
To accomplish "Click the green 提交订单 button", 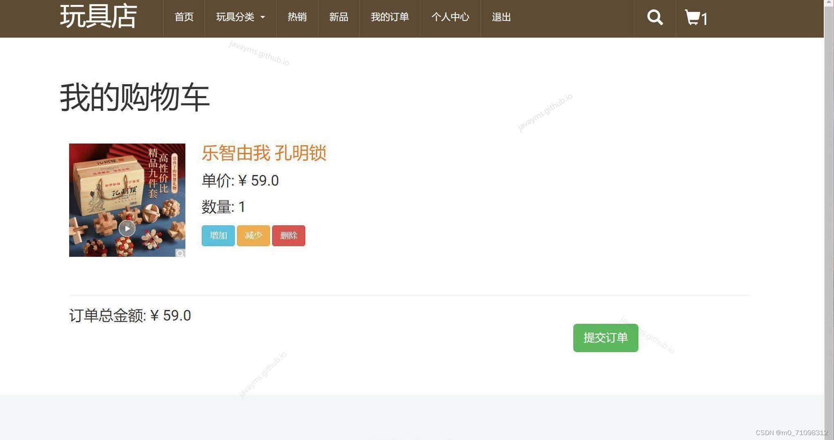I will coord(606,338).
